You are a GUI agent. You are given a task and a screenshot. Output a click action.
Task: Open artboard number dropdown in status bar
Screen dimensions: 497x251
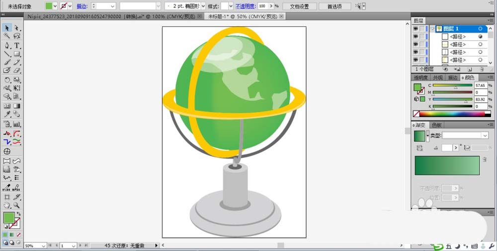click(x=73, y=246)
